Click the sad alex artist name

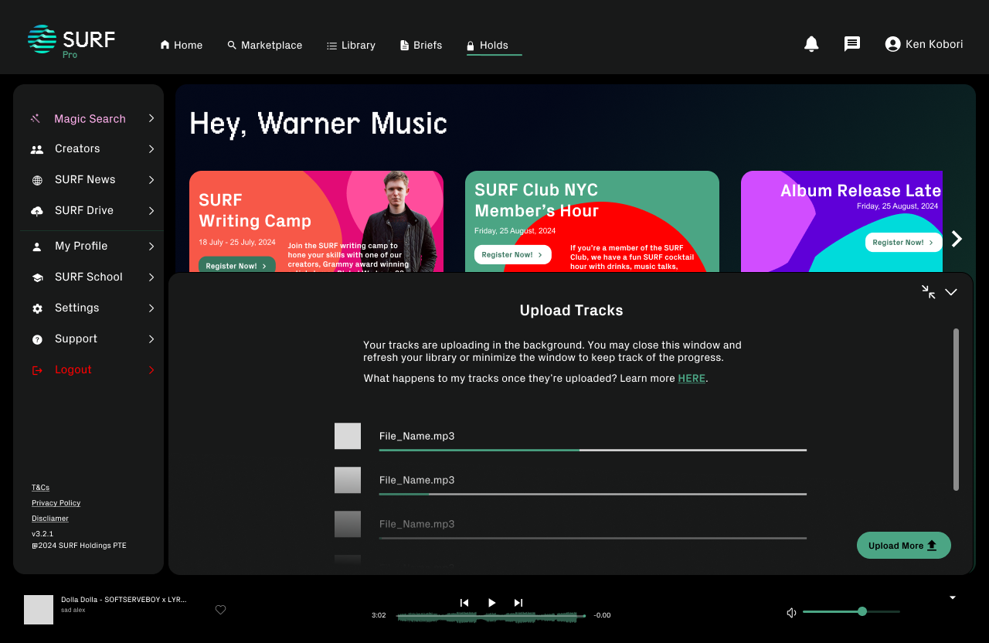click(73, 610)
